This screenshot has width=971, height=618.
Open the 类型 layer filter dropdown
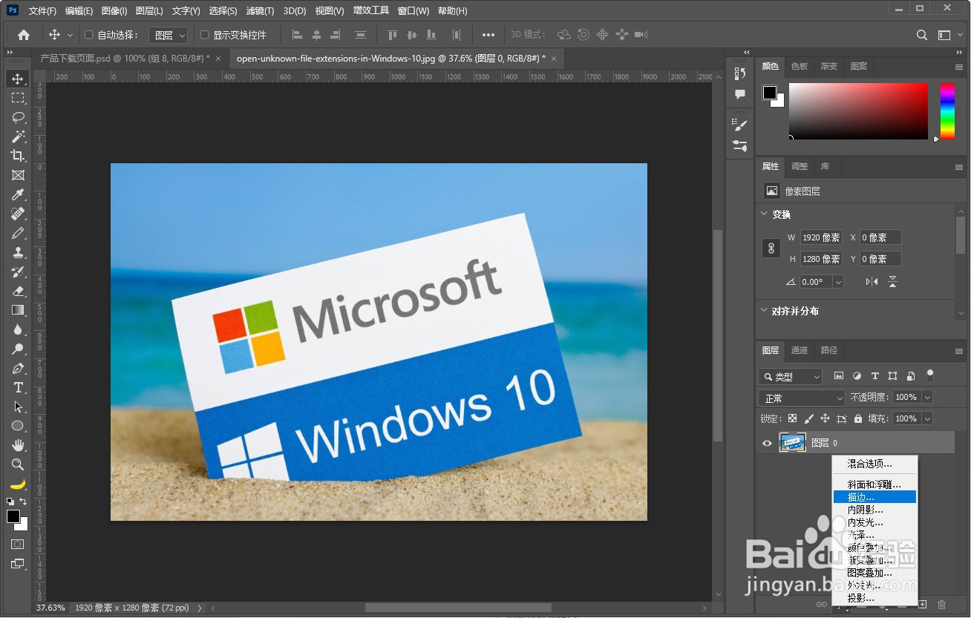coord(790,376)
